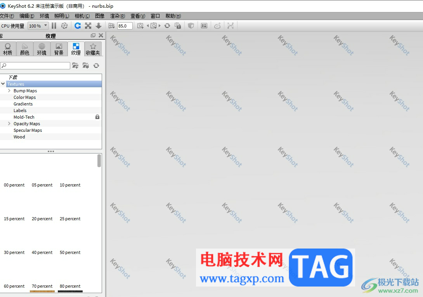The image size is (423, 297).
Task: Open the 查看(V) menu
Action: point(138,16)
